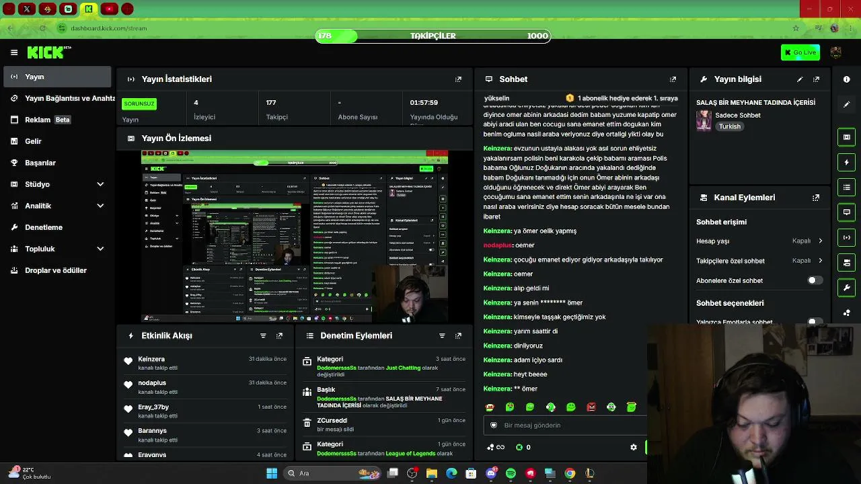Launch Google Chrome from the taskbar
The height and width of the screenshot is (484, 861).
tap(570, 473)
